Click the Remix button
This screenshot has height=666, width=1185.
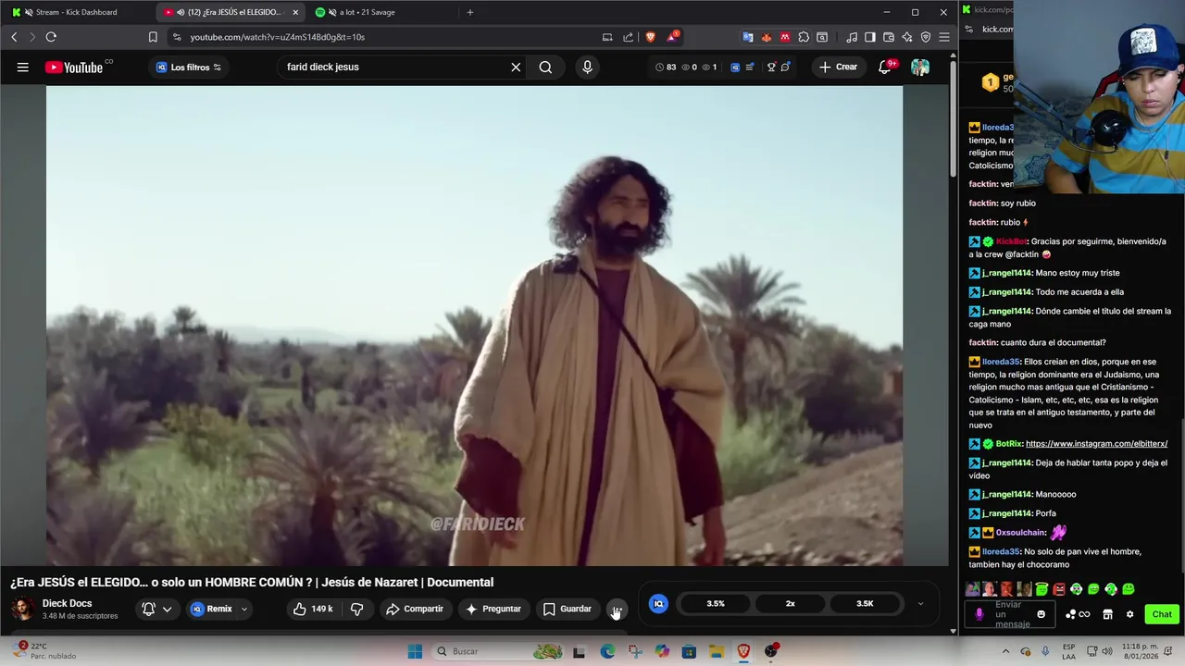click(x=212, y=609)
